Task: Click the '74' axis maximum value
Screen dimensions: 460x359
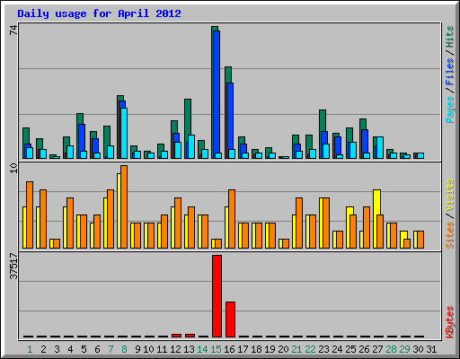Action: [13, 30]
